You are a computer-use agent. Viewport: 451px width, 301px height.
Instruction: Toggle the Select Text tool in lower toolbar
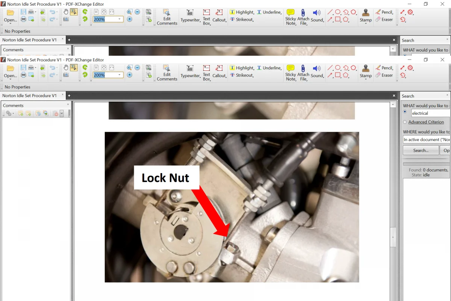point(74,68)
